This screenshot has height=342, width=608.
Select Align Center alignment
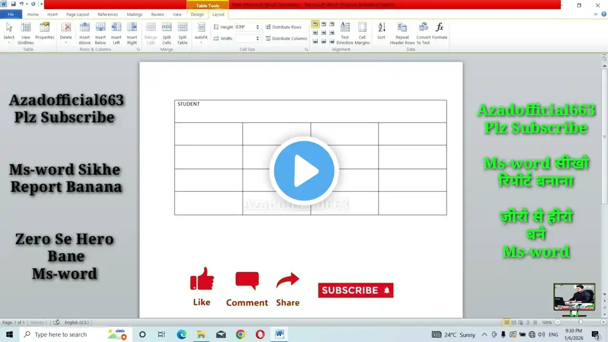[323, 33]
